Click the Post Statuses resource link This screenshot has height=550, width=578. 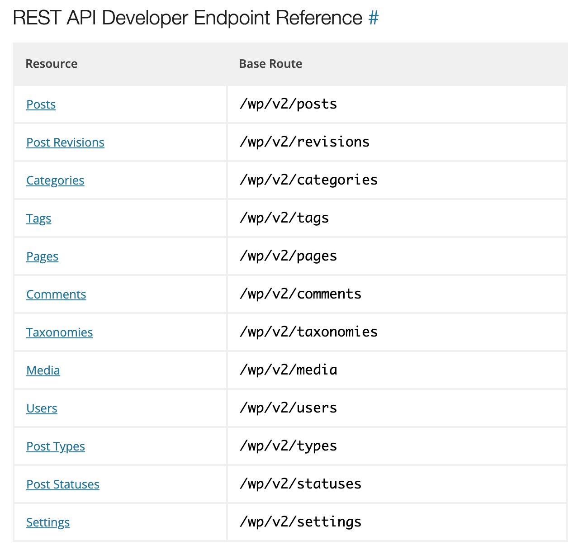point(63,484)
